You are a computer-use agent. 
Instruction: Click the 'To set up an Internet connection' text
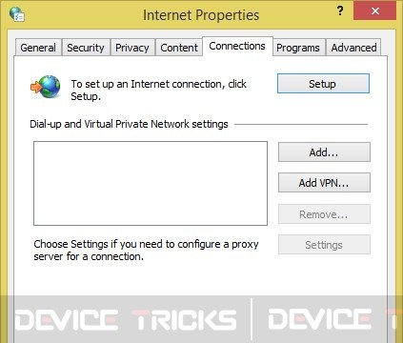tap(158, 90)
